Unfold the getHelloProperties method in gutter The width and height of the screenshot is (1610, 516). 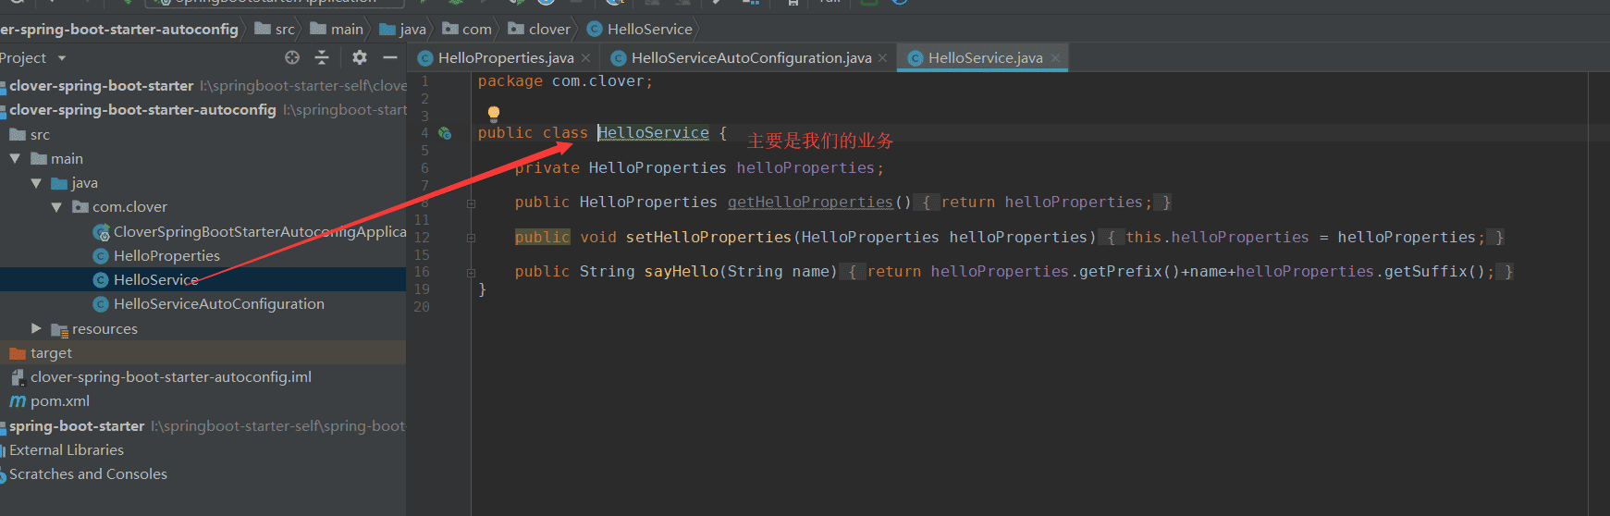click(x=471, y=203)
